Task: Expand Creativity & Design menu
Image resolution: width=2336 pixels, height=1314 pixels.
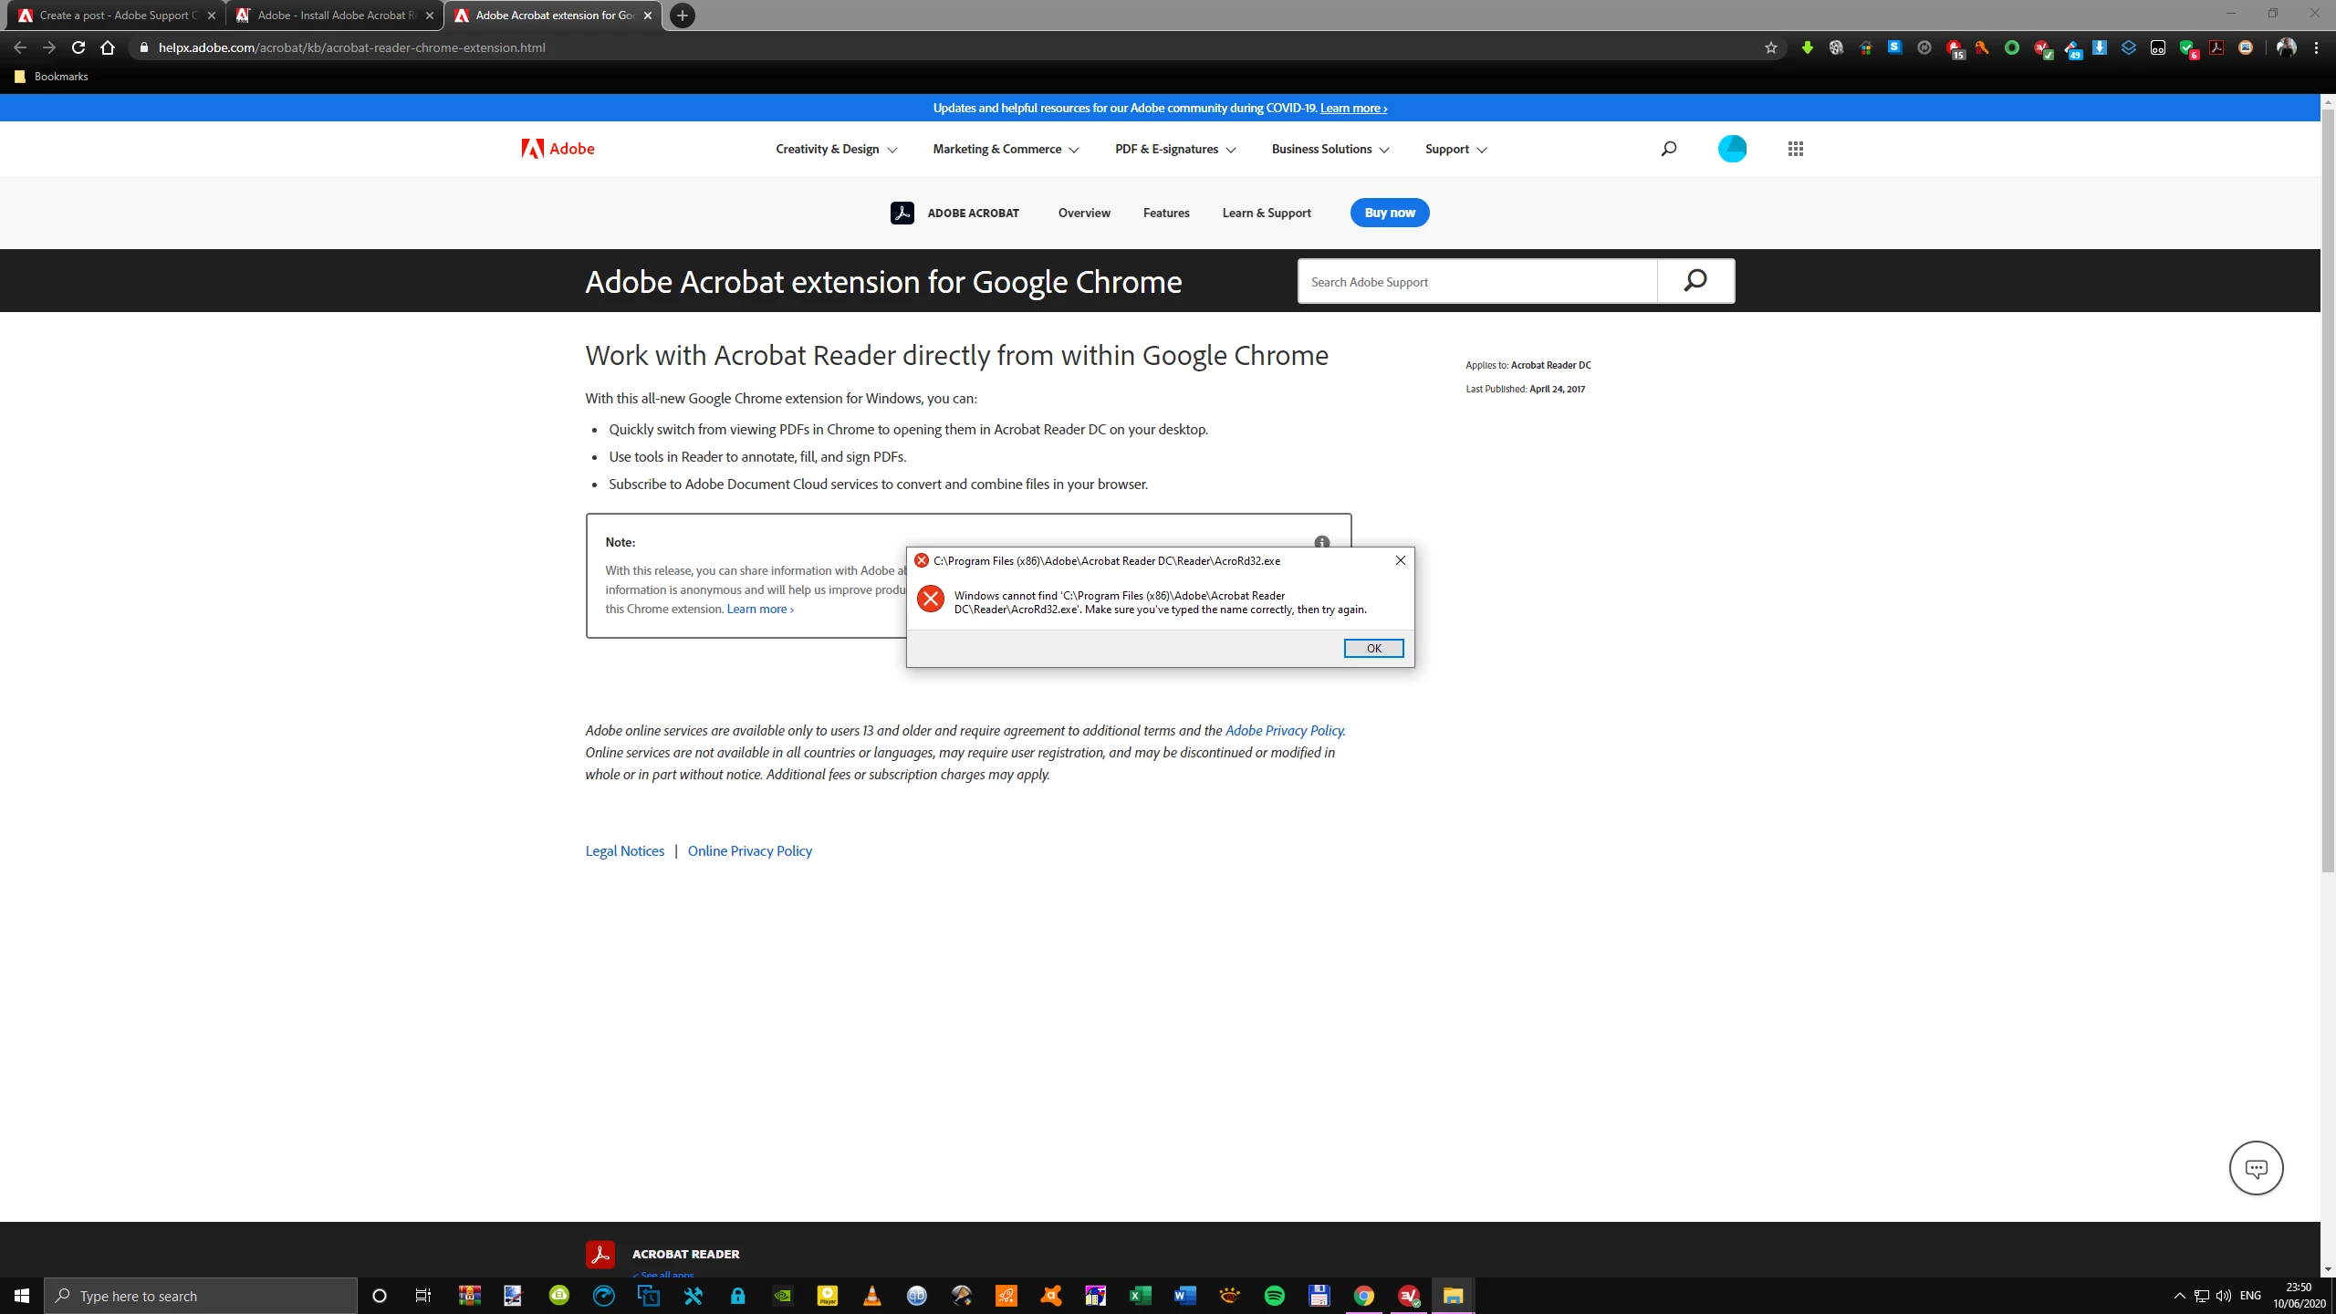Action: (x=836, y=149)
